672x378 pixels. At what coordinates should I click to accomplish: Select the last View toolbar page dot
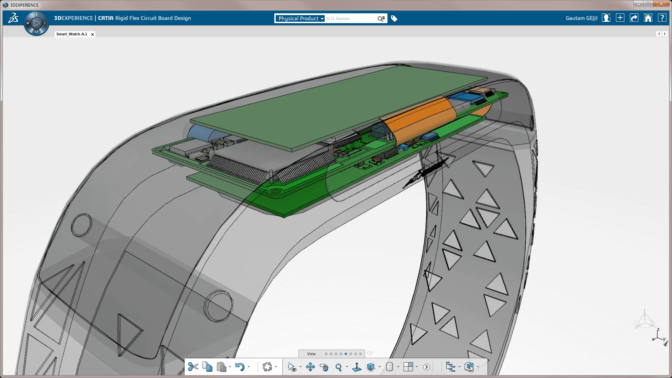(360, 354)
